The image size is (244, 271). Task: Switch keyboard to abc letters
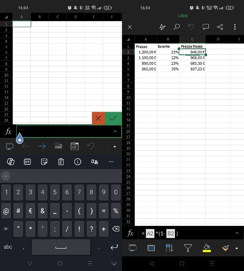(x=8, y=247)
